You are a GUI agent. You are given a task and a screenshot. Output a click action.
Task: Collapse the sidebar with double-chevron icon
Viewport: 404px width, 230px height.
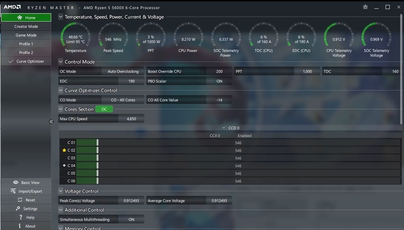[x=51, y=122]
